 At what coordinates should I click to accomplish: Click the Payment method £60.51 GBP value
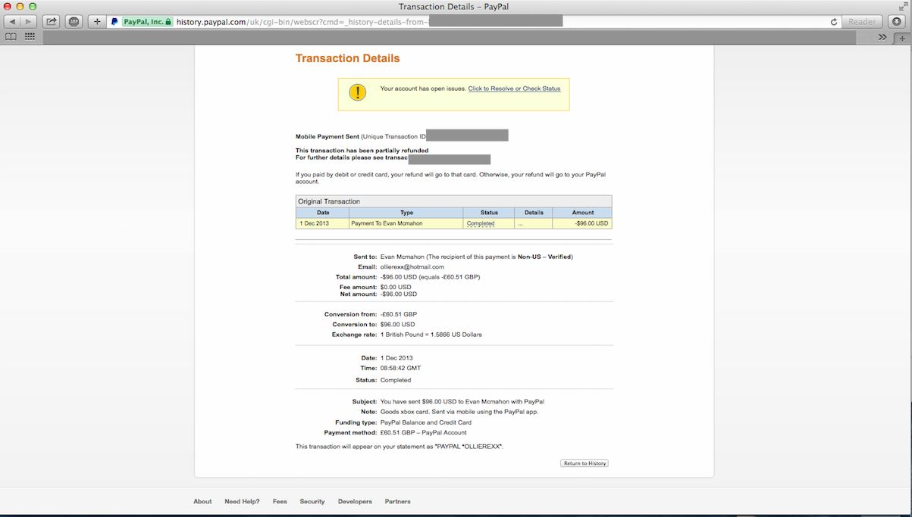[x=424, y=432]
